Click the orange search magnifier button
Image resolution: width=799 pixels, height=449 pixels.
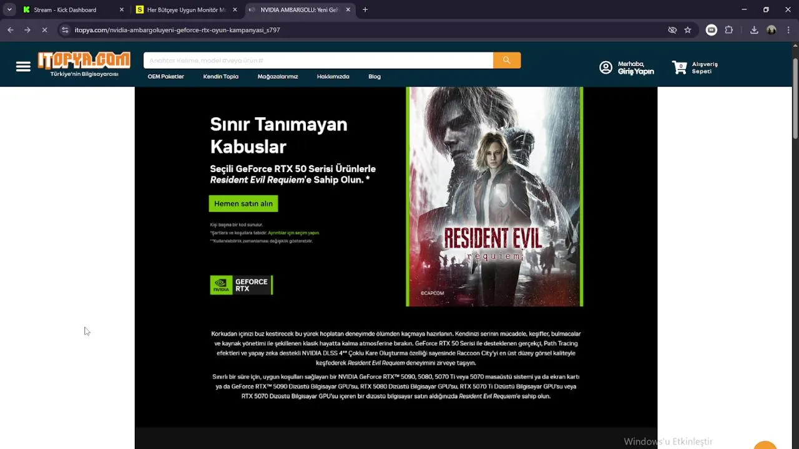(x=507, y=60)
